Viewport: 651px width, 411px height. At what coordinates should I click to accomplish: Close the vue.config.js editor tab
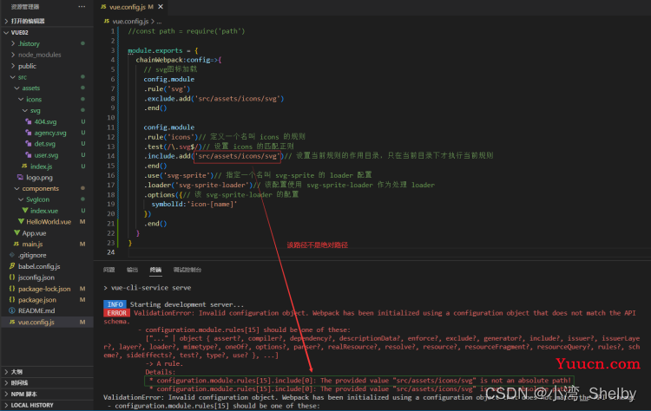pos(161,7)
